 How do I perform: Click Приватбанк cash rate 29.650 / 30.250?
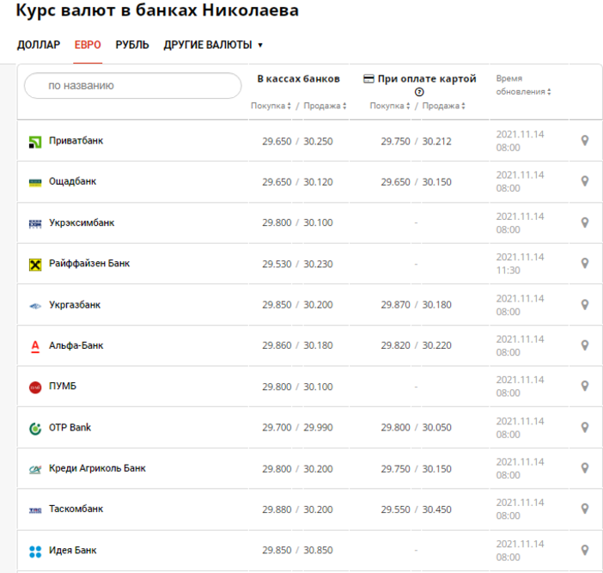[297, 142]
